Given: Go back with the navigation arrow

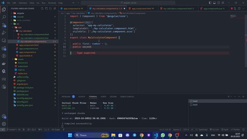Looking at the screenshot, I should (74, 3).
